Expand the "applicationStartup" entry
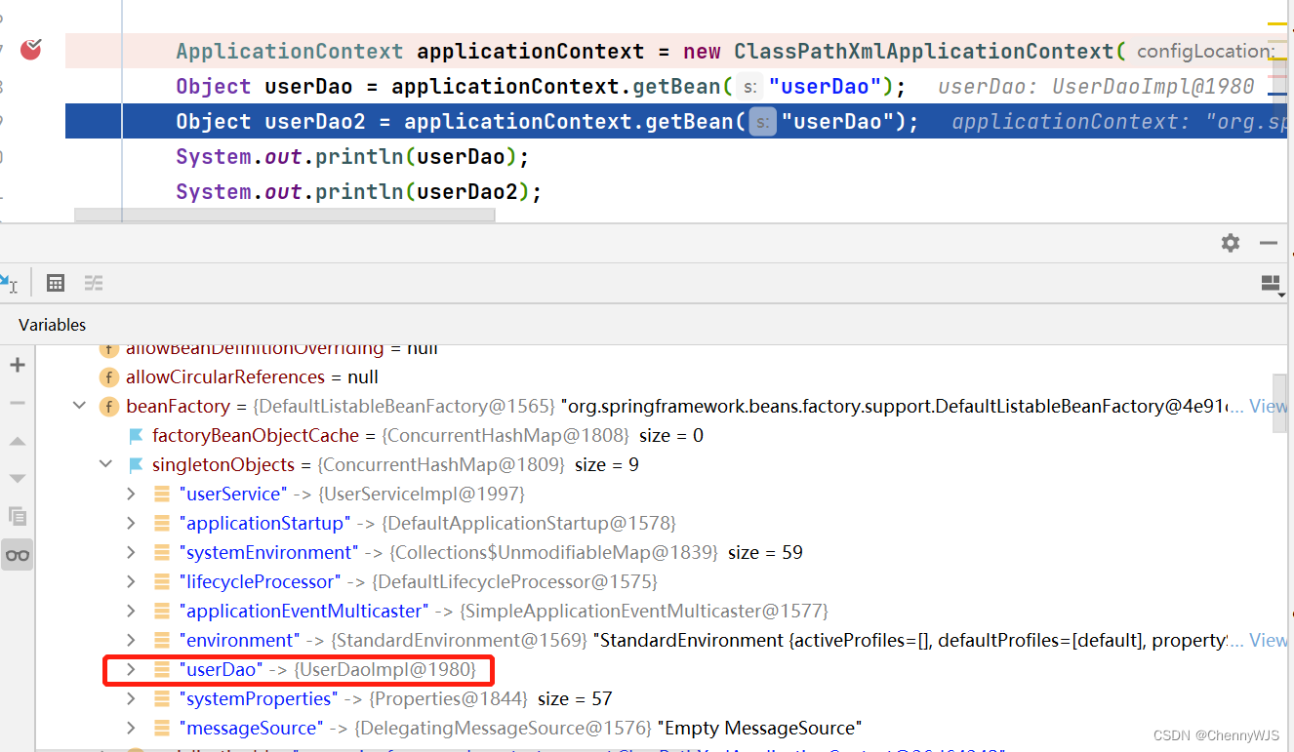This screenshot has width=1294, height=752. coord(132,524)
